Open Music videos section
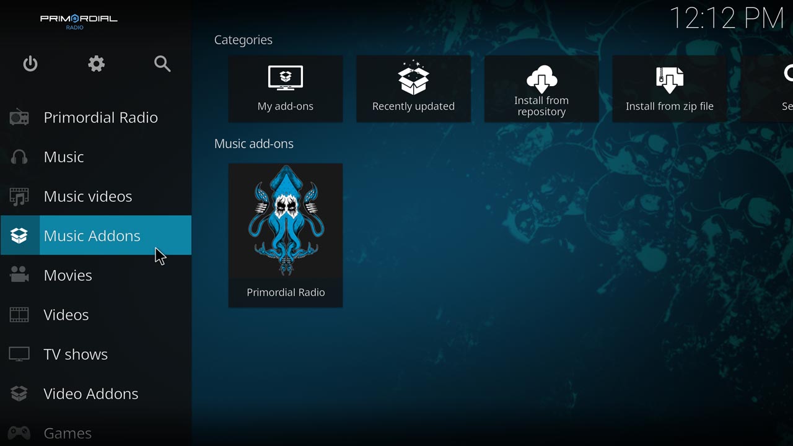This screenshot has width=793, height=446. [x=95, y=196]
